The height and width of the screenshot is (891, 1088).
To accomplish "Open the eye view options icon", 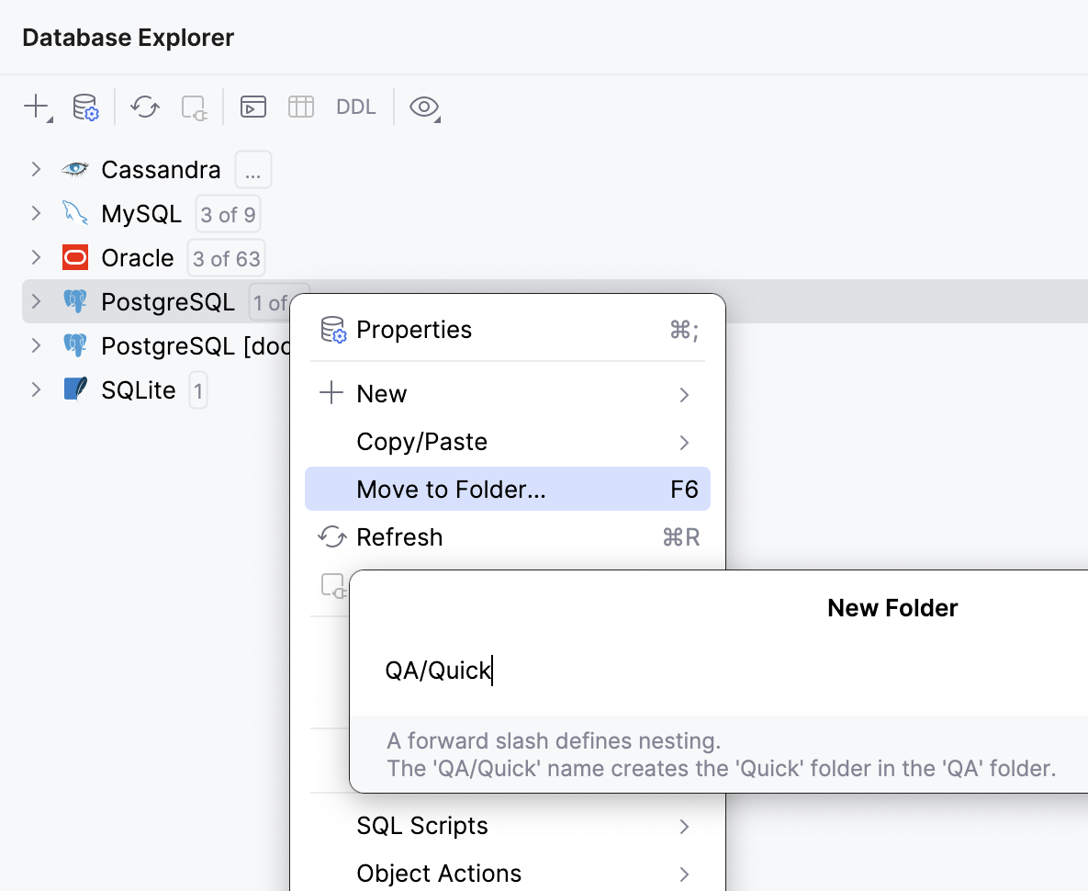I will (422, 107).
